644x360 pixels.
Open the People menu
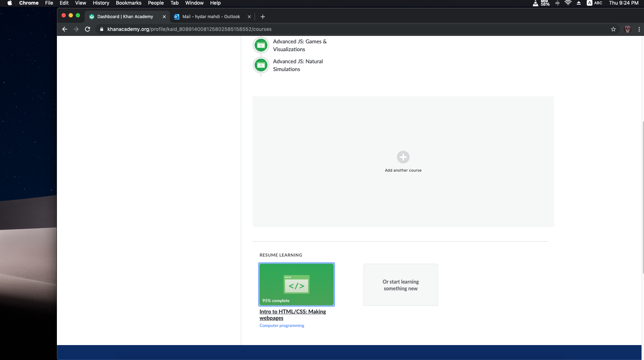(x=156, y=3)
